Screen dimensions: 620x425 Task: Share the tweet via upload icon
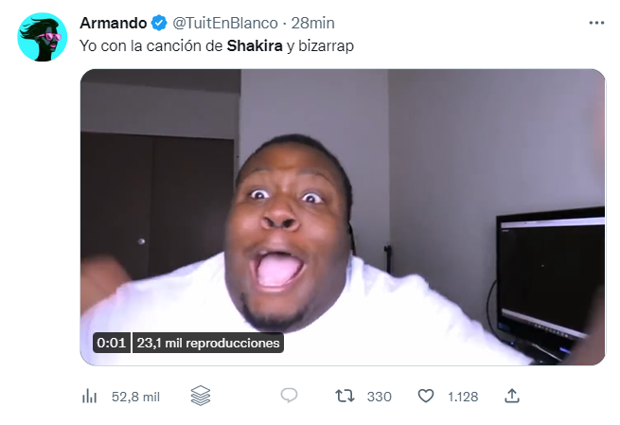512,396
